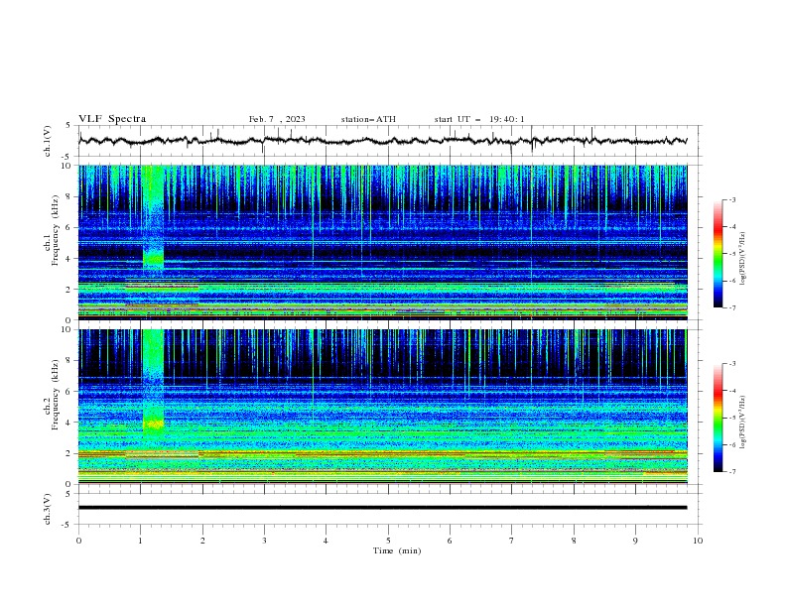The height and width of the screenshot is (607, 786).
Task: Click the '-7' label on ch.2 color bar
Action: (731, 471)
